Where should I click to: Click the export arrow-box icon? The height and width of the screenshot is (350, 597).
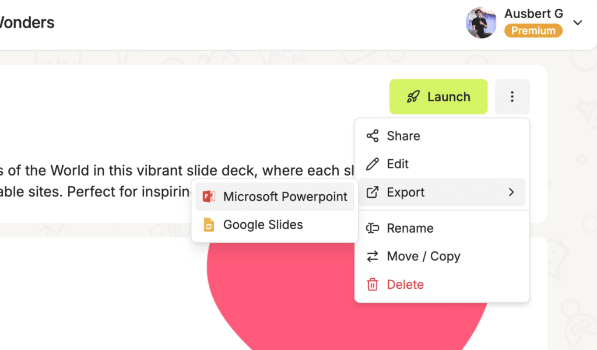[x=373, y=192]
